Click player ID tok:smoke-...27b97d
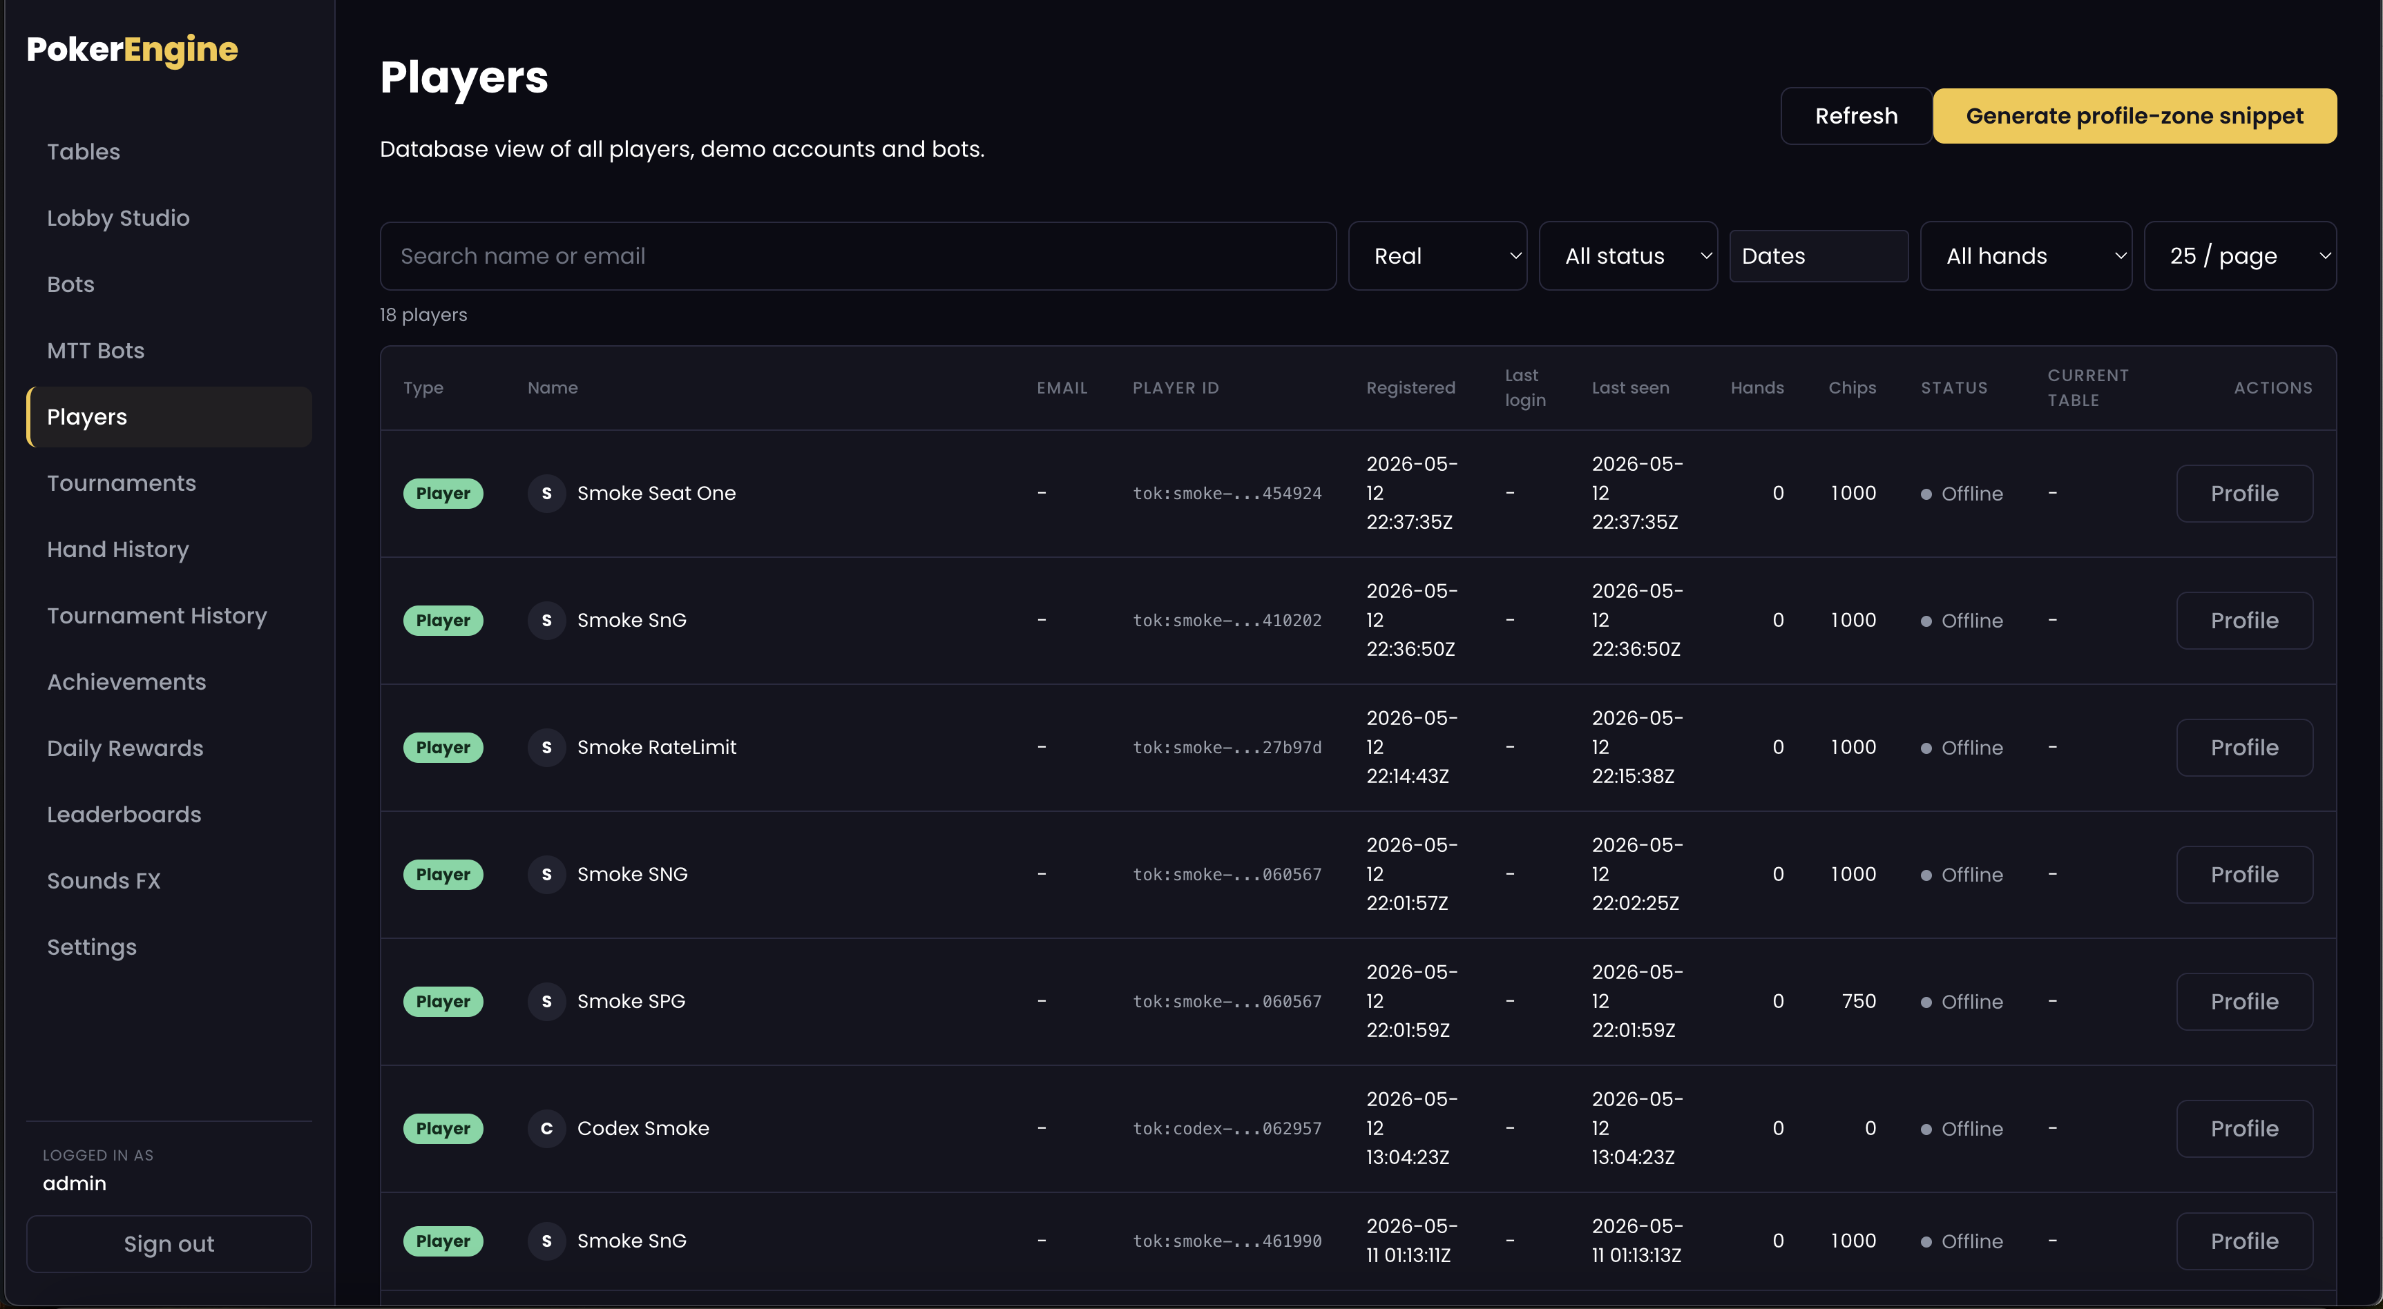 (x=1227, y=748)
